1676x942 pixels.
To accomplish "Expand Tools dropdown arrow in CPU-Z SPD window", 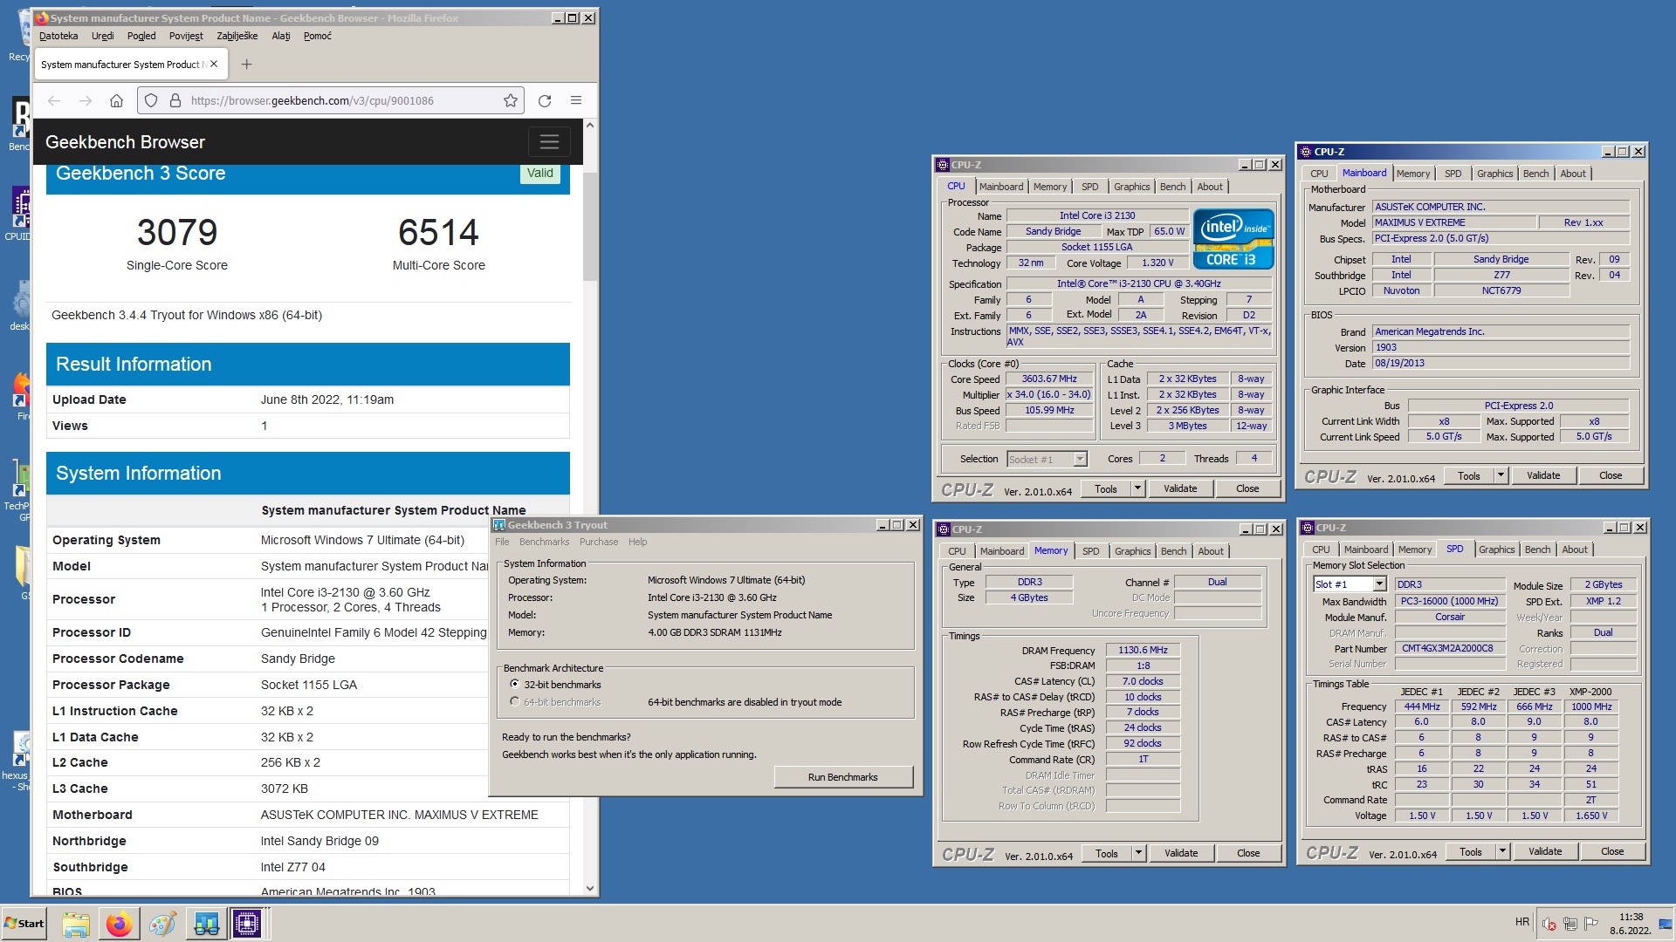I will pyautogui.click(x=1503, y=852).
